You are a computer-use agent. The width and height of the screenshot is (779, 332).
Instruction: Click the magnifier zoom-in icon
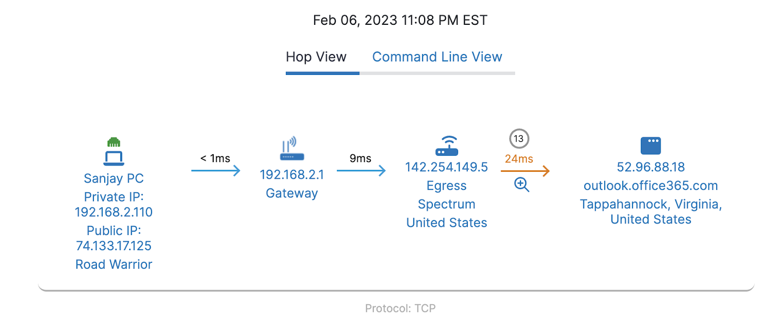tap(521, 184)
